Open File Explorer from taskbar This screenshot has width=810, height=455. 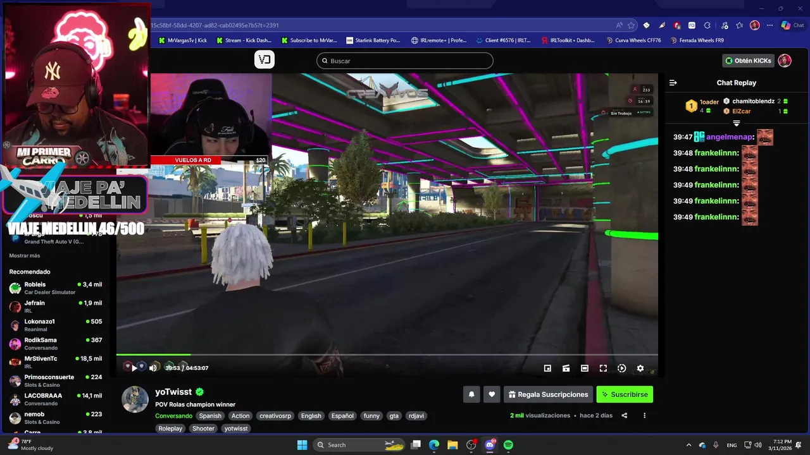click(452, 445)
